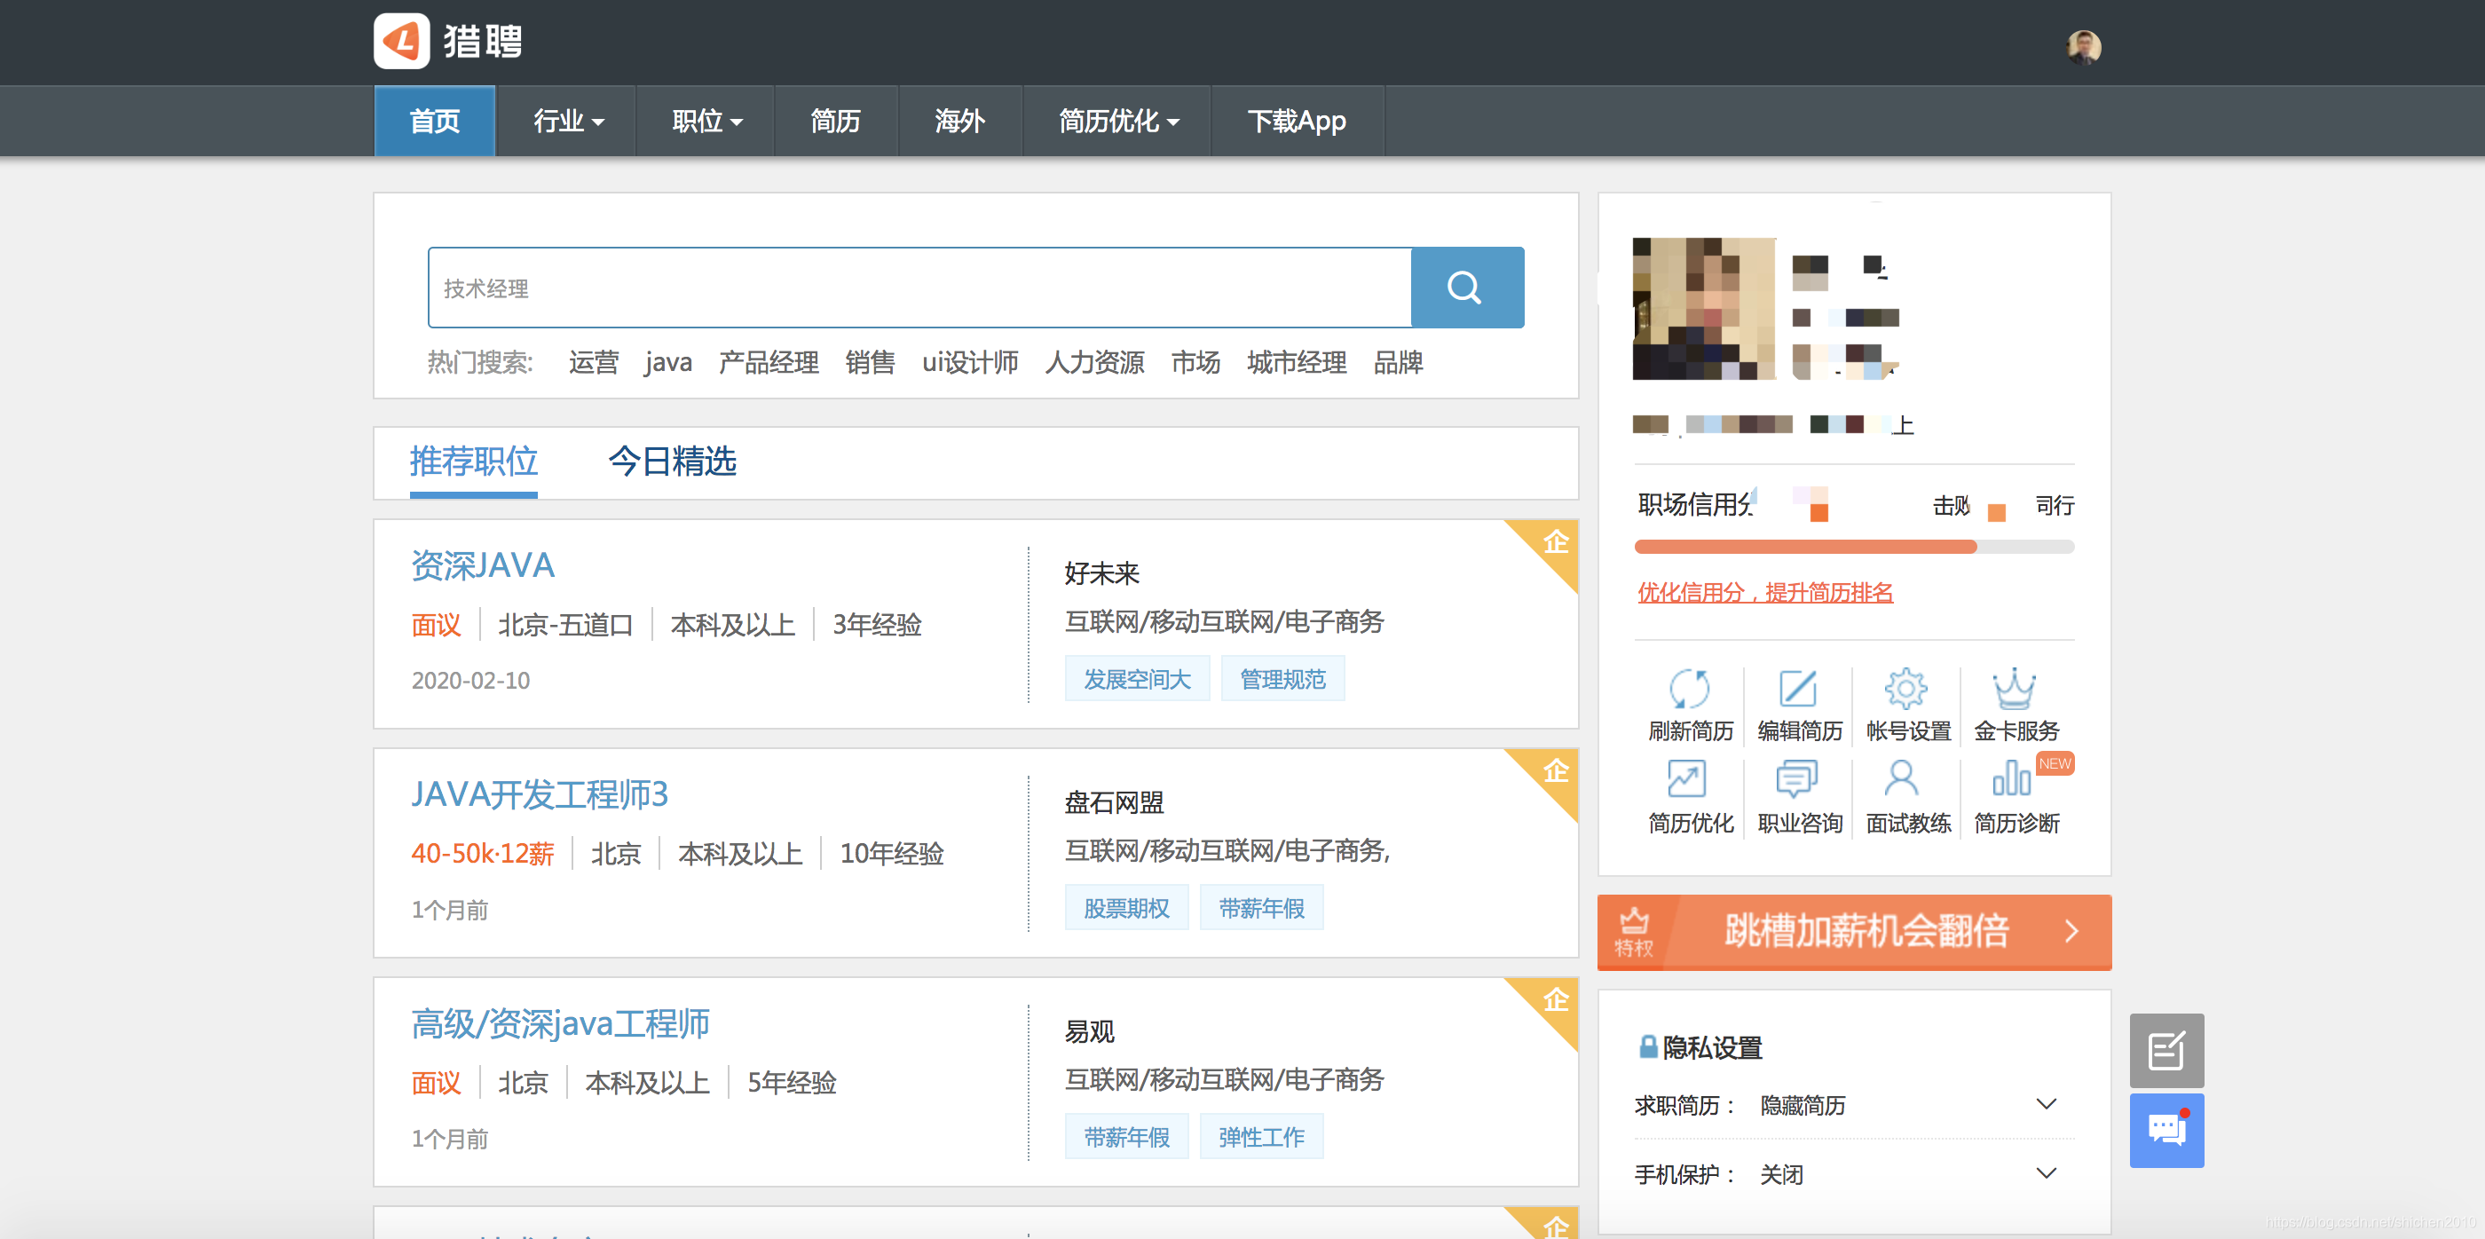The height and width of the screenshot is (1239, 2485).
Task: Click the magnifier search button
Action: coord(1466,288)
